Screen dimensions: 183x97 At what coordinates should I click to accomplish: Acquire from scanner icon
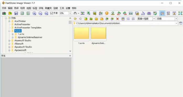(143, 13)
